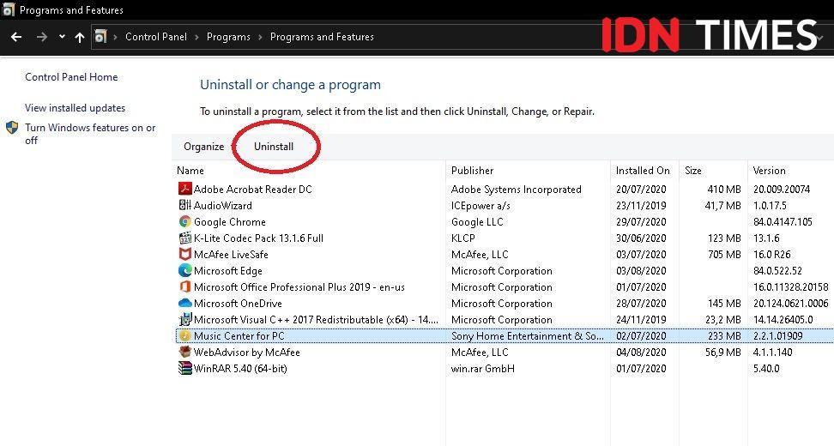Viewport: 834px width, 446px height.
Task: Go to Programs and Features breadcrumb
Action: (x=322, y=37)
